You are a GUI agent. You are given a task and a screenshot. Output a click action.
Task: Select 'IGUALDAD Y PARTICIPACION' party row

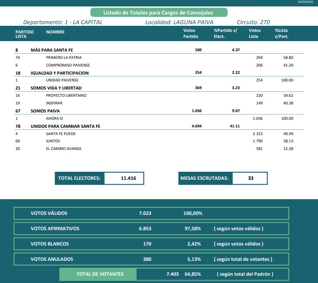pyautogui.click(x=159, y=73)
